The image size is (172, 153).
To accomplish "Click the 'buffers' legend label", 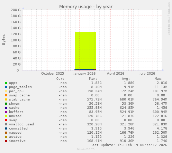I will coord(16,112).
